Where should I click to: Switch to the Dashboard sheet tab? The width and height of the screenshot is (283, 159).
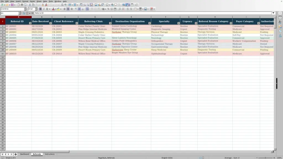click(25, 154)
